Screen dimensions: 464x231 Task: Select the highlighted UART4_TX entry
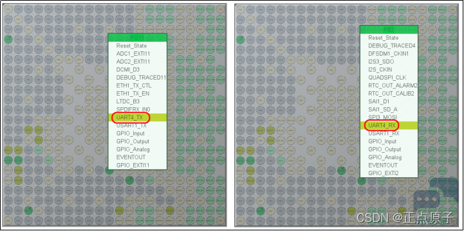(x=138, y=117)
